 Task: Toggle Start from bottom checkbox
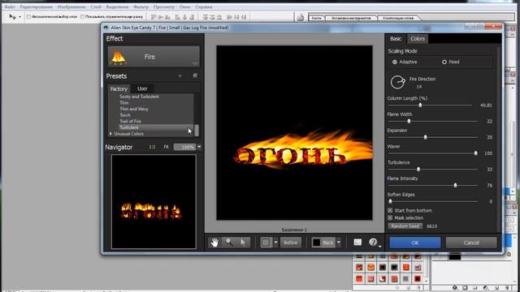390,211
